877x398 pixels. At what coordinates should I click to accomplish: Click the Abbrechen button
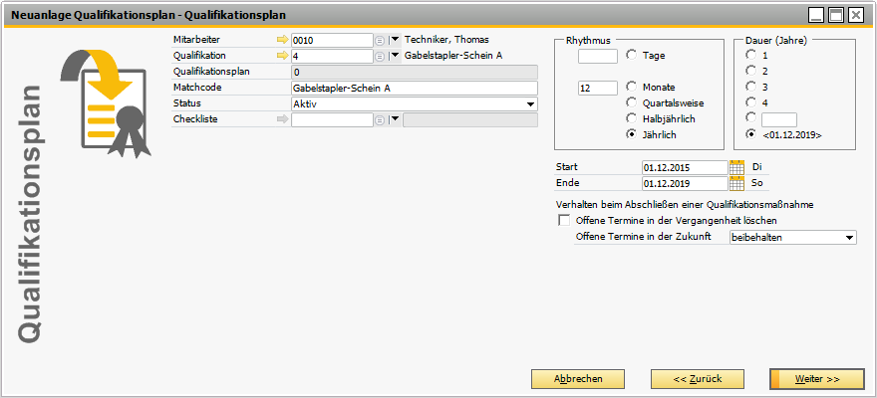578,379
